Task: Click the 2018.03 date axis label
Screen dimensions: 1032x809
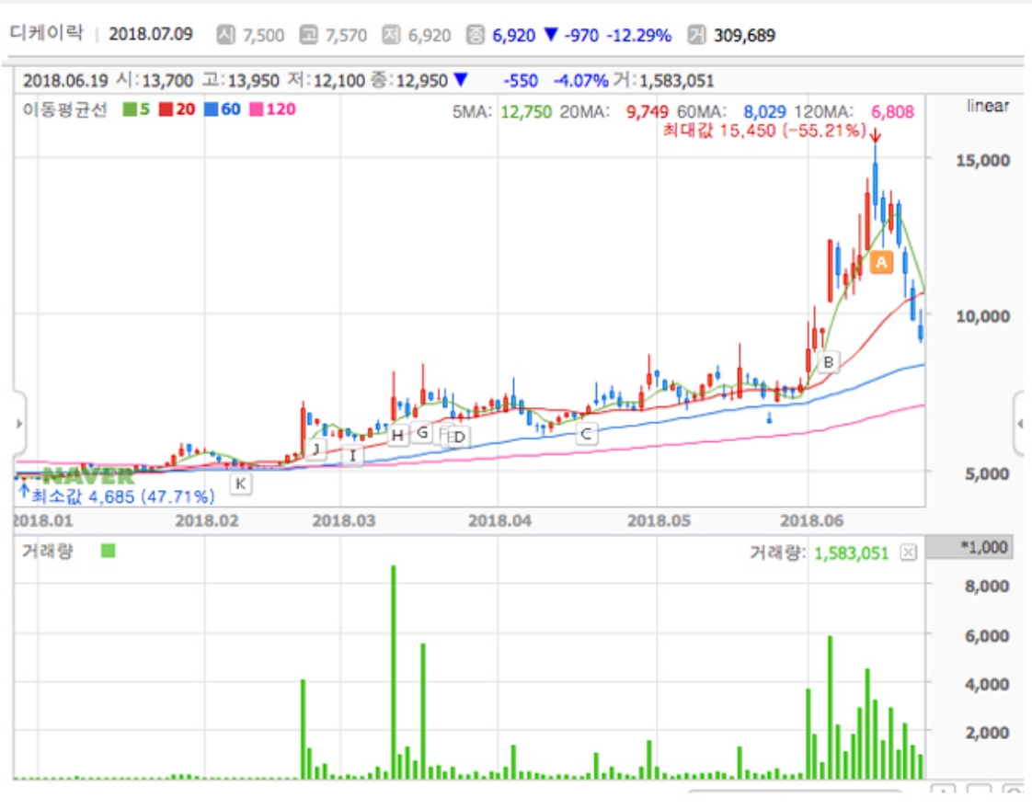Action: point(344,521)
